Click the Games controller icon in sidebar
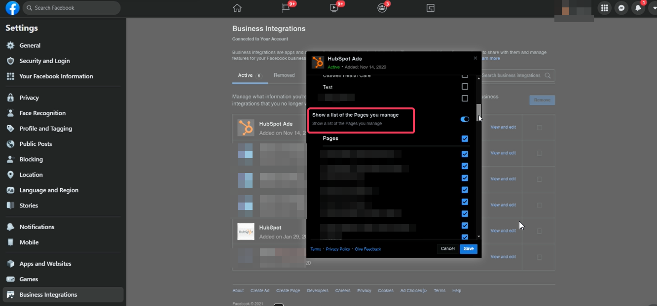 [x=10, y=279]
